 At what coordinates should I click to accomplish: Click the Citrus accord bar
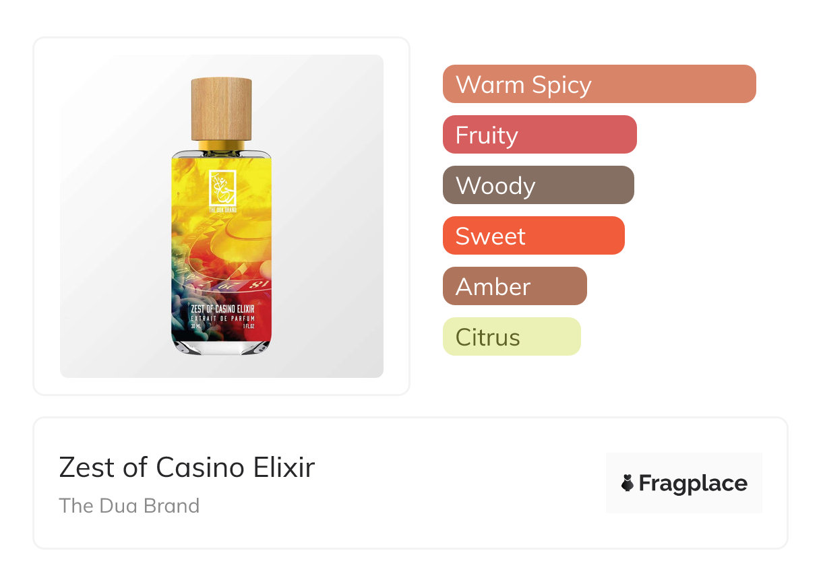pyautogui.click(x=511, y=337)
